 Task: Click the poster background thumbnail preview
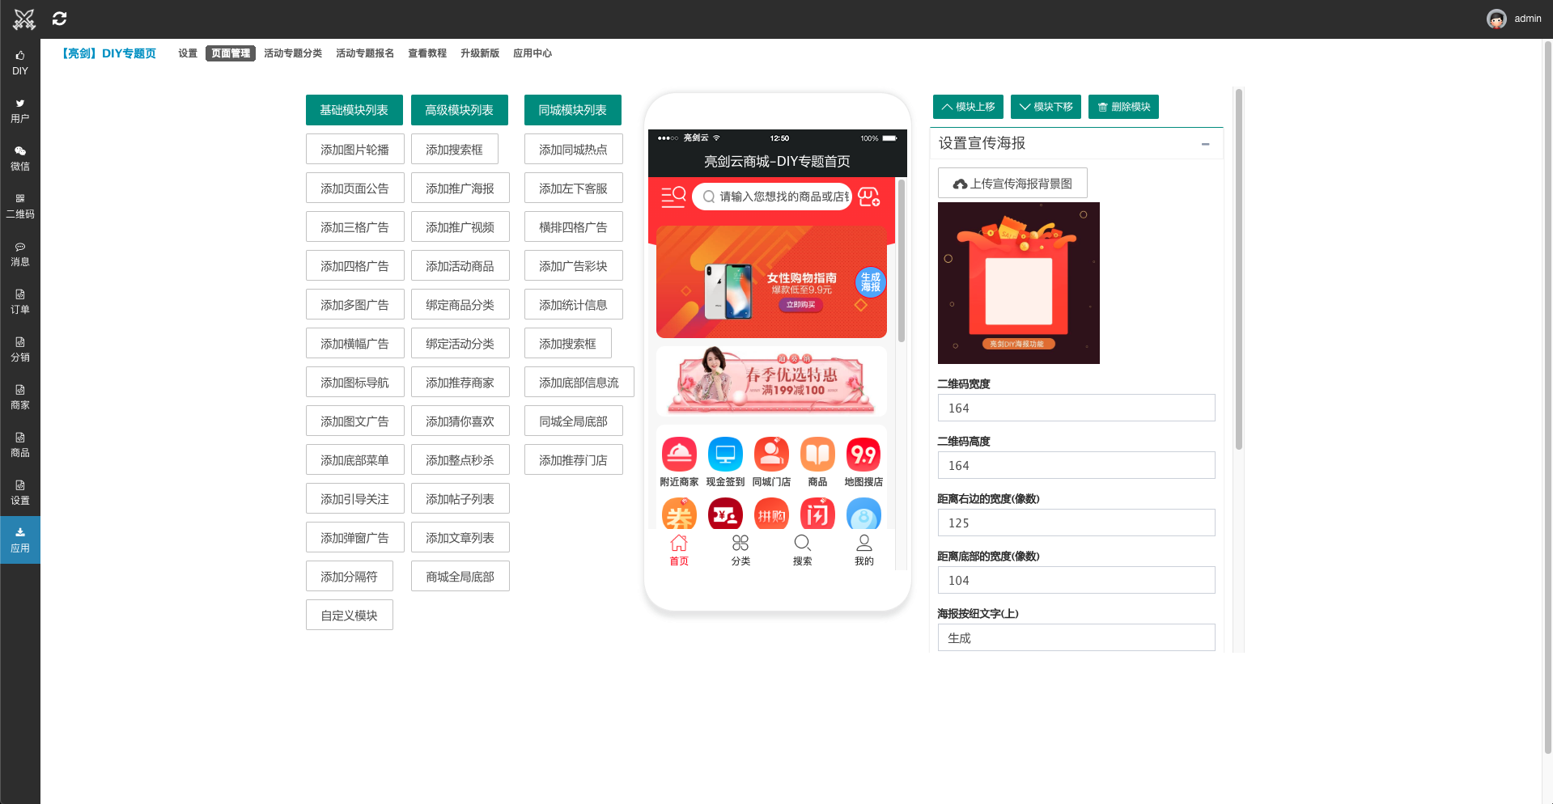1018,283
